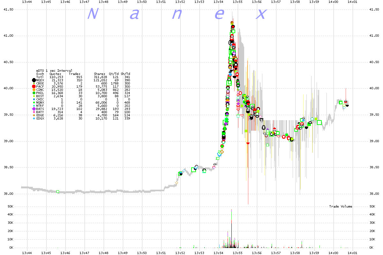Click the 13:50 label on bottom axis

[x=142, y=253]
